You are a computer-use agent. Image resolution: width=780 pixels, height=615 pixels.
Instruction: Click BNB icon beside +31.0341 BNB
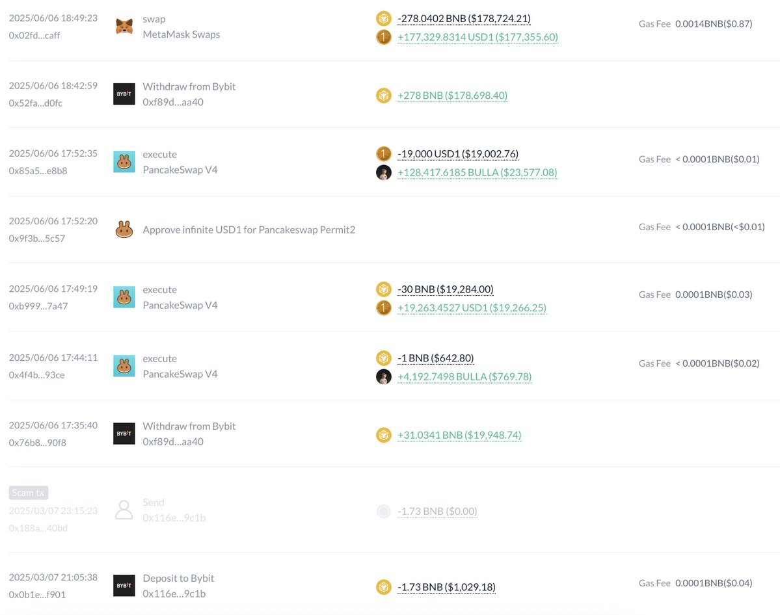pyautogui.click(x=384, y=435)
